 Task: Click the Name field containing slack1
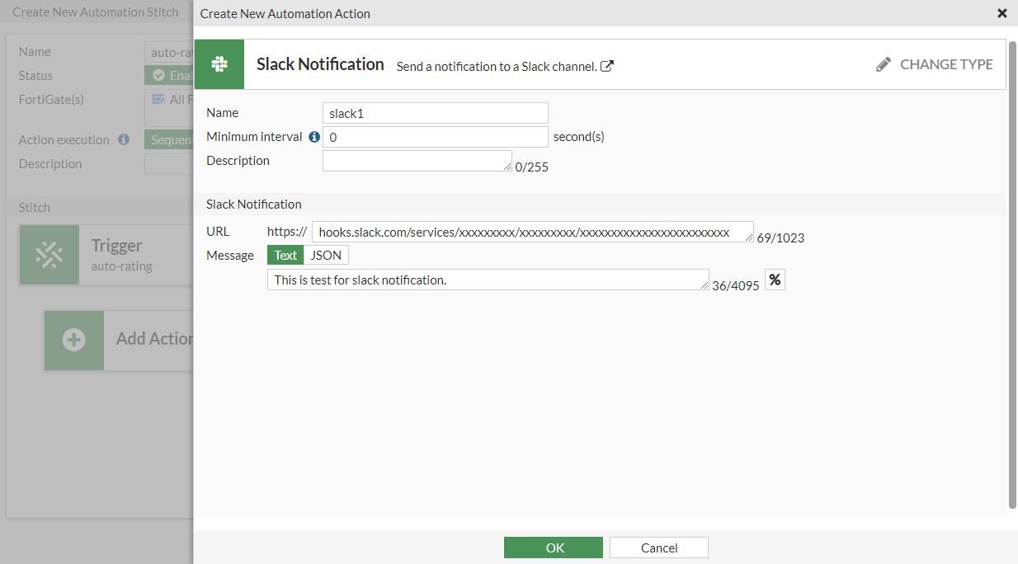[435, 113]
